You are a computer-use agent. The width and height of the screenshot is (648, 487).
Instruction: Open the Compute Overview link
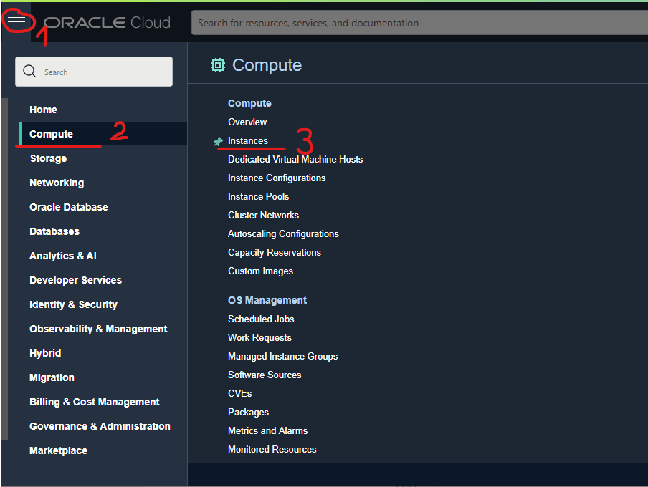(247, 122)
